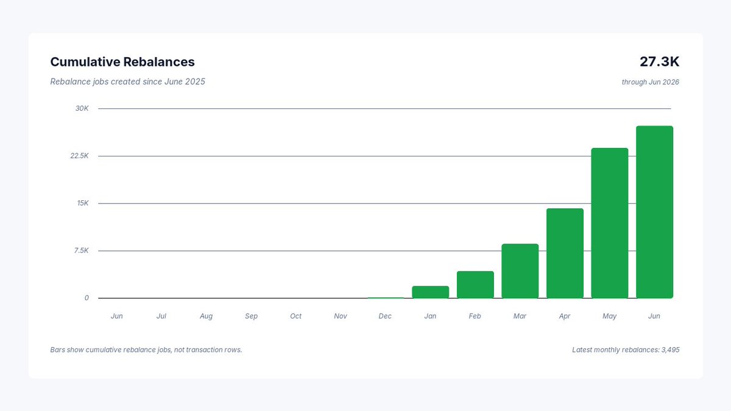This screenshot has width=731, height=411.
Task: Click the tiny December bar
Action: pos(386,298)
